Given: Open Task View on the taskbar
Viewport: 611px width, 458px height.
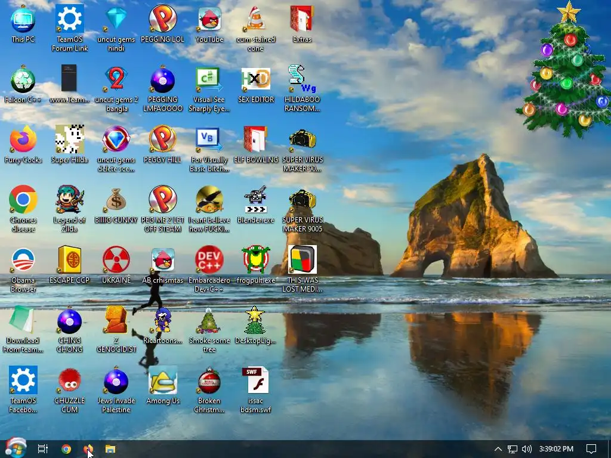Looking at the screenshot, I should pos(43,449).
